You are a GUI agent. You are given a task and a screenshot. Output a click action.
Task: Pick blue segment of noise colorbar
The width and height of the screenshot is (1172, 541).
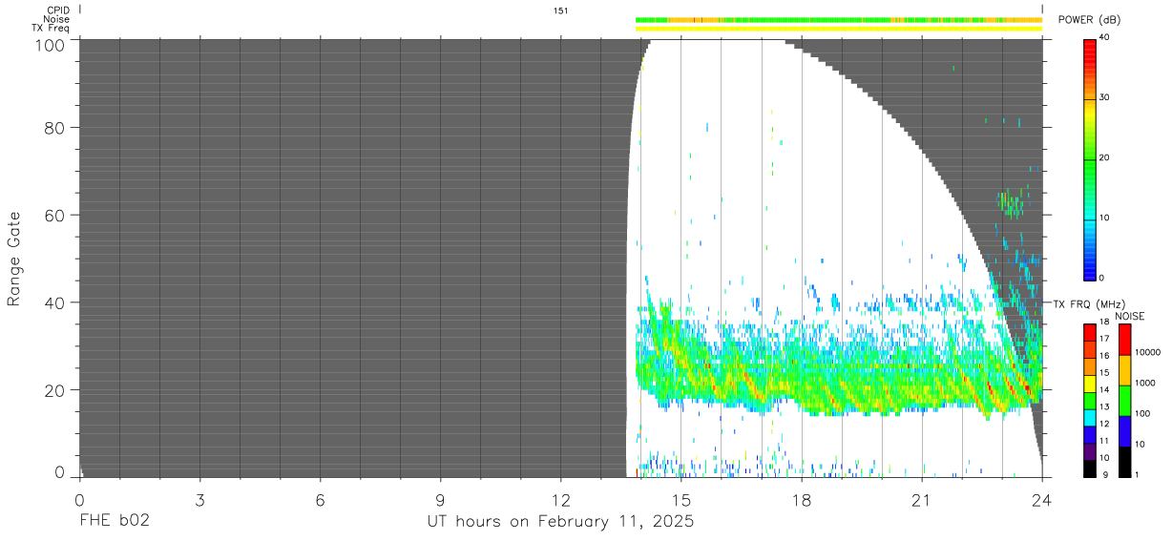click(1125, 431)
